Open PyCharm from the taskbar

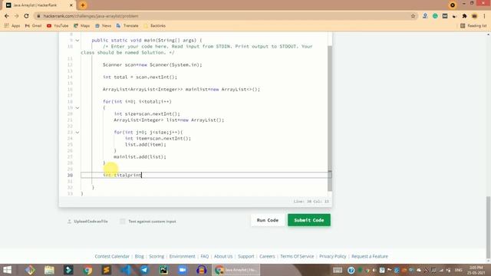(x=163, y=270)
